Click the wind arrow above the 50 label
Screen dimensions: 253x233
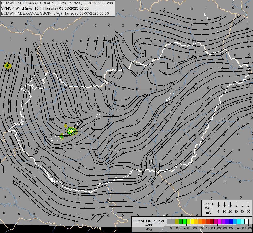click(x=242, y=205)
